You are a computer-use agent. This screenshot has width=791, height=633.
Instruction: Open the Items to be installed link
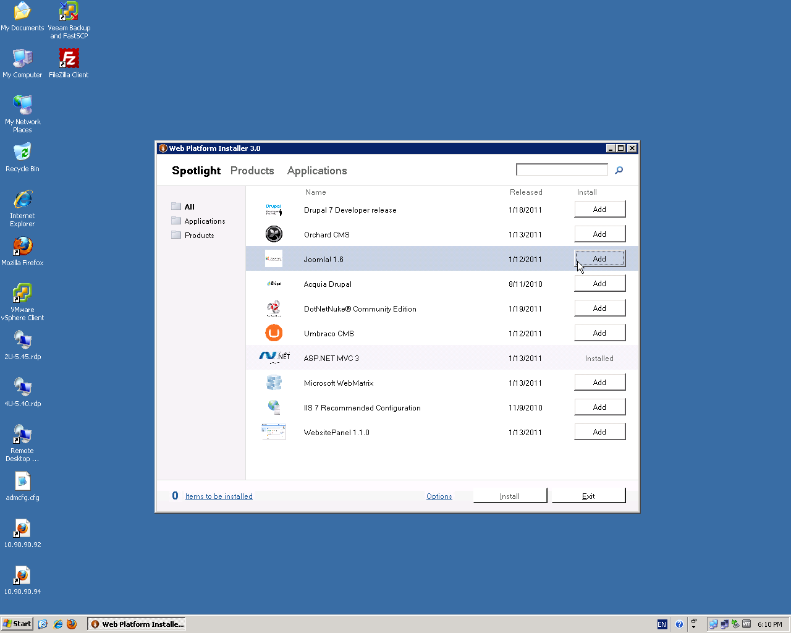(x=219, y=496)
